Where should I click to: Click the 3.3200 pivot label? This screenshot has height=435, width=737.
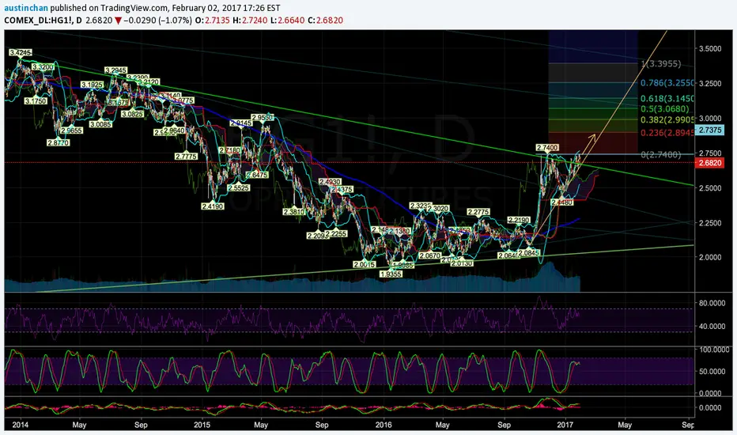(x=43, y=66)
